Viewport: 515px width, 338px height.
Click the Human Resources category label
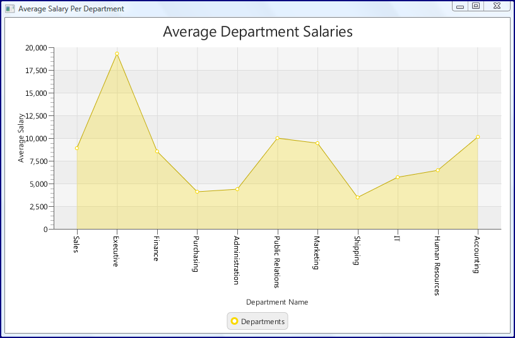click(437, 266)
